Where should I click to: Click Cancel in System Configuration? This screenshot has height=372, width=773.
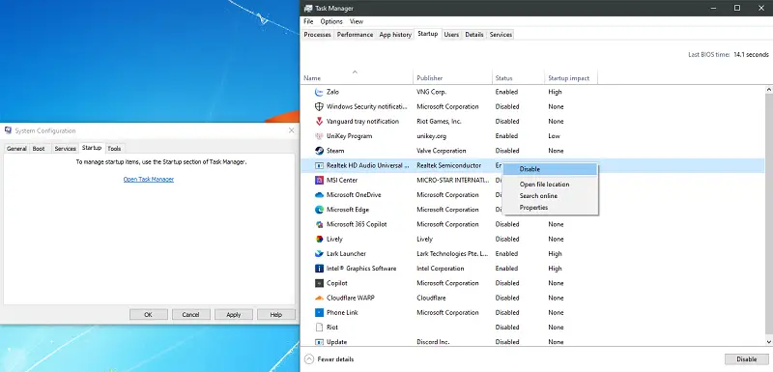190,314
